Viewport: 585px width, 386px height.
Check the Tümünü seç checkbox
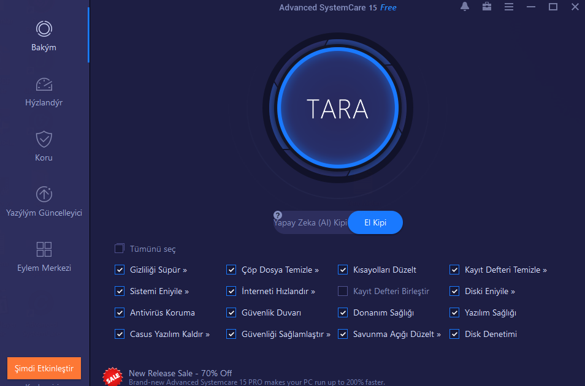pos(120,248)
